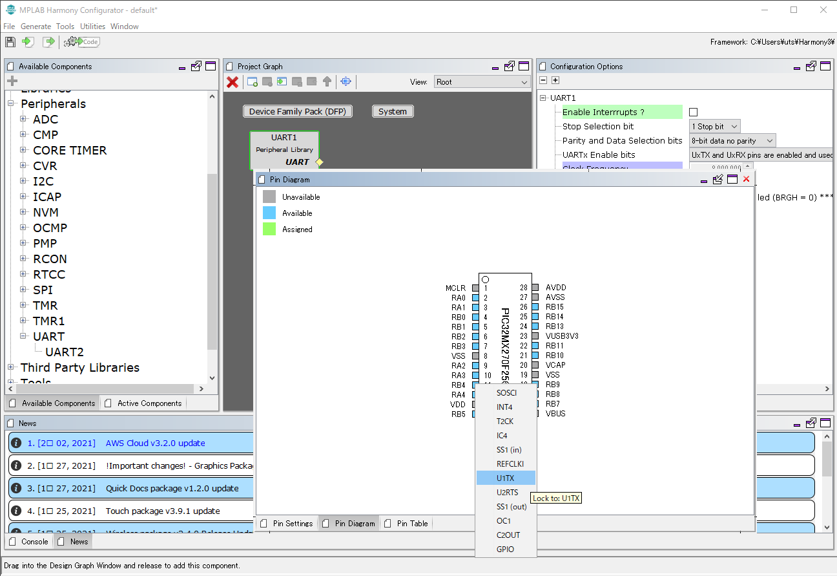Collapse all options with the minus icon
The height and width of the screenshot is (576, 837).
(543, 80)
